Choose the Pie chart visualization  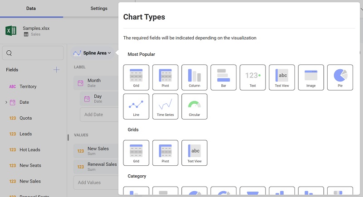[x=340, y=77]
